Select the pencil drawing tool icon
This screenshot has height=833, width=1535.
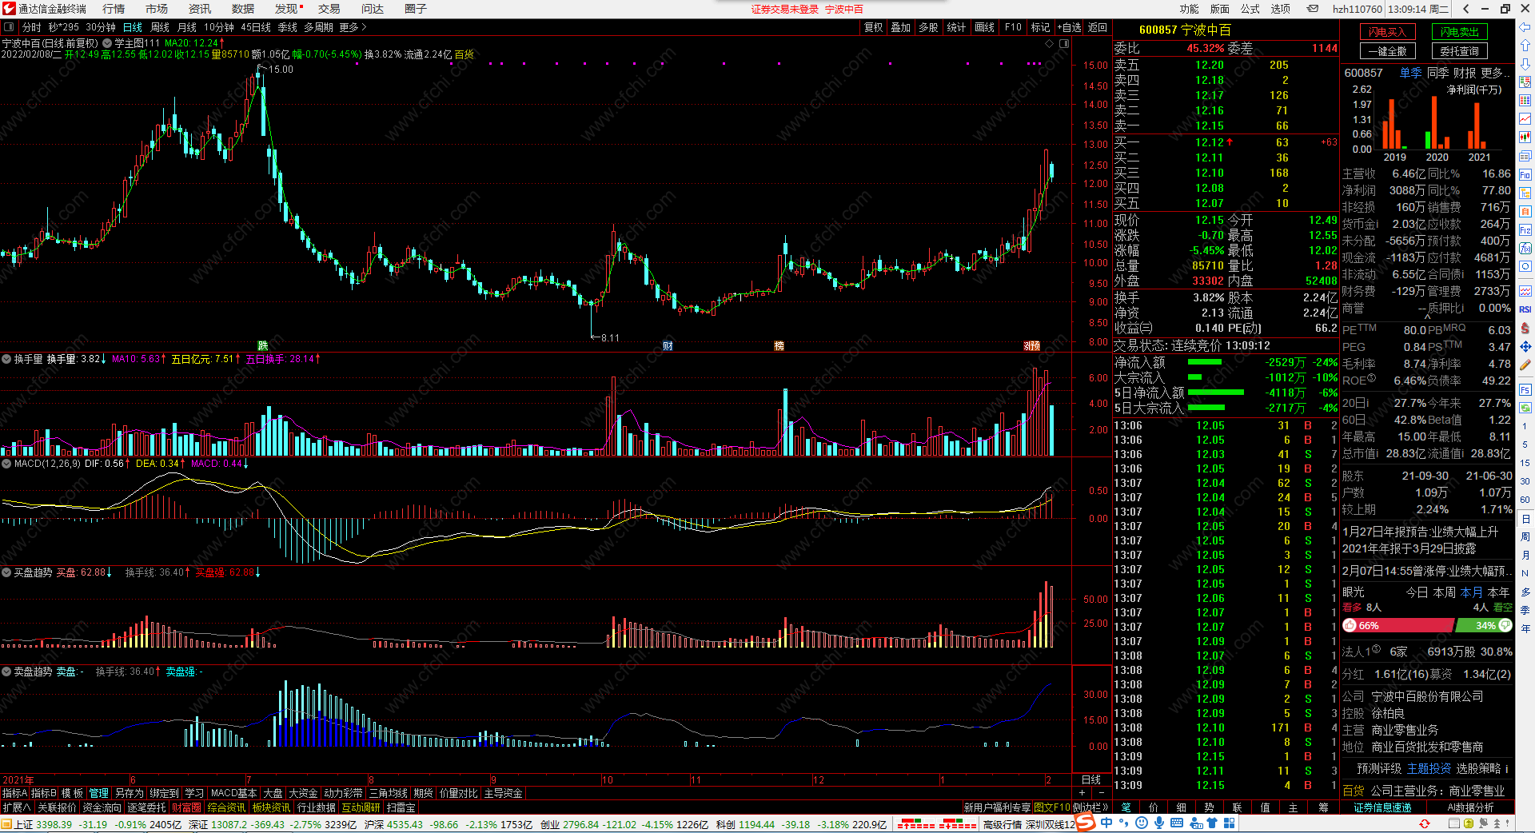click(x=1525, y=365)
